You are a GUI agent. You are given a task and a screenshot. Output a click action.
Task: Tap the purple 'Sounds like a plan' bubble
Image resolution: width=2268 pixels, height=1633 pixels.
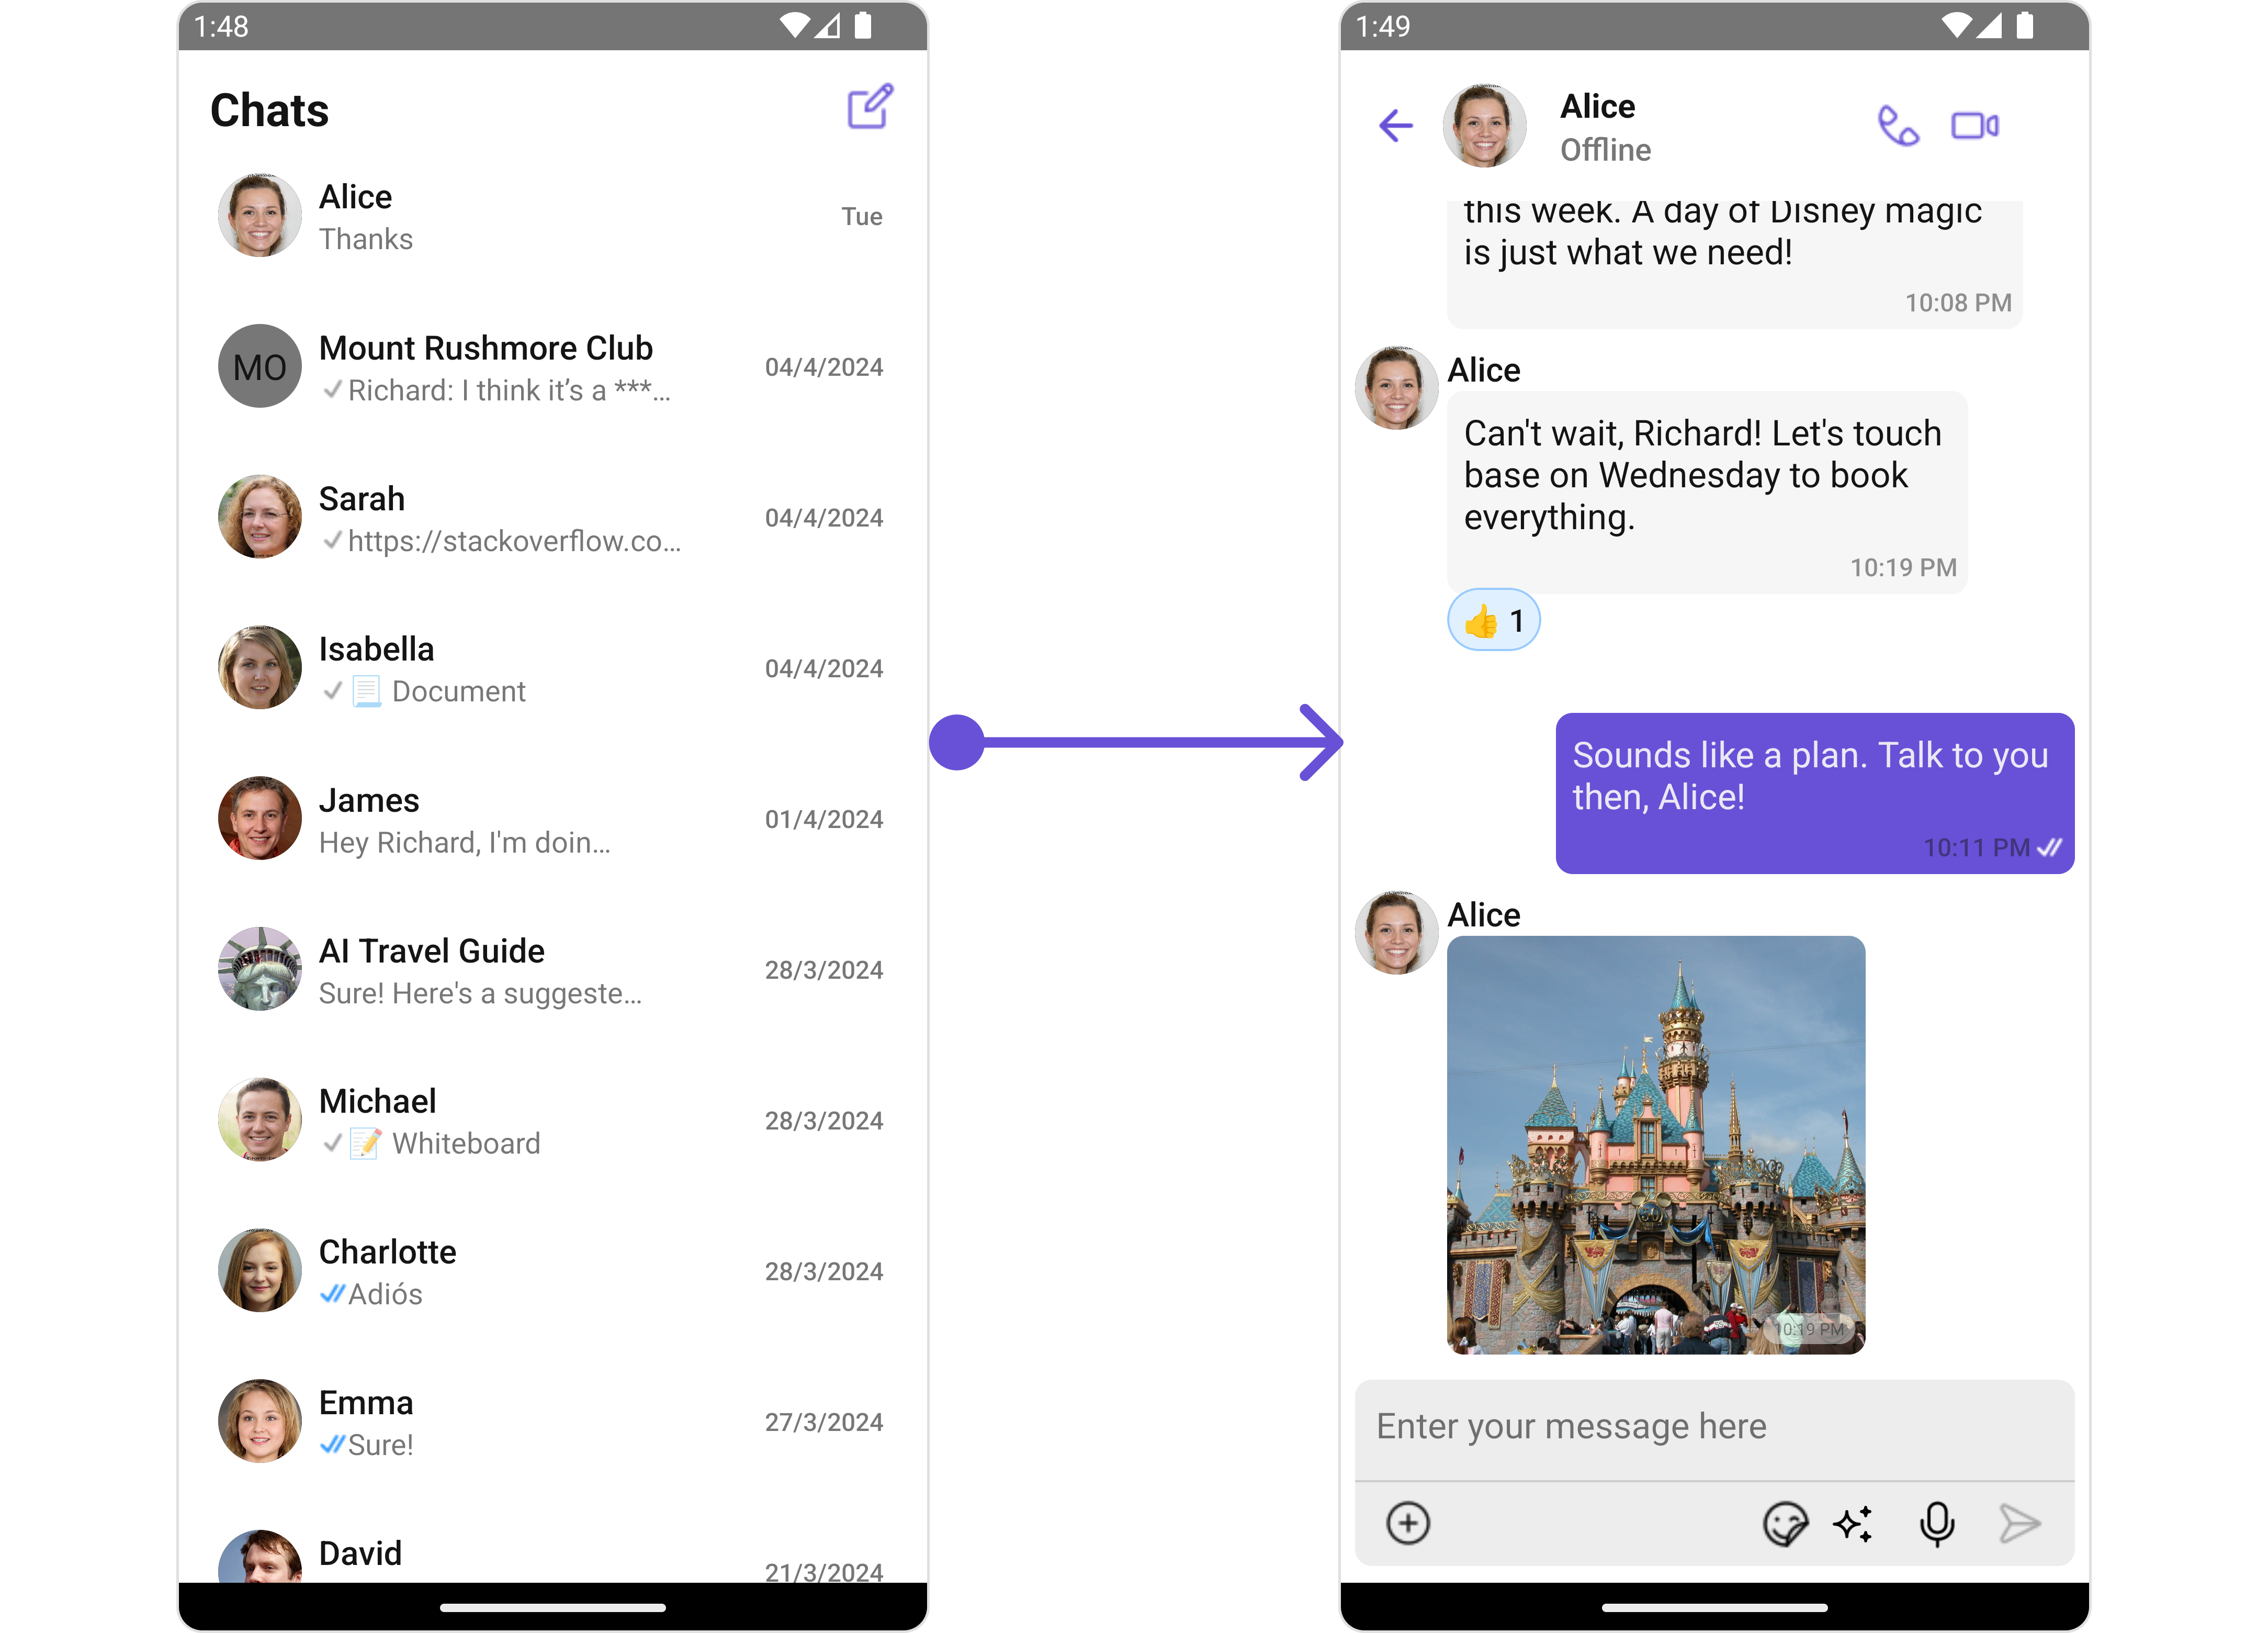1813,791
